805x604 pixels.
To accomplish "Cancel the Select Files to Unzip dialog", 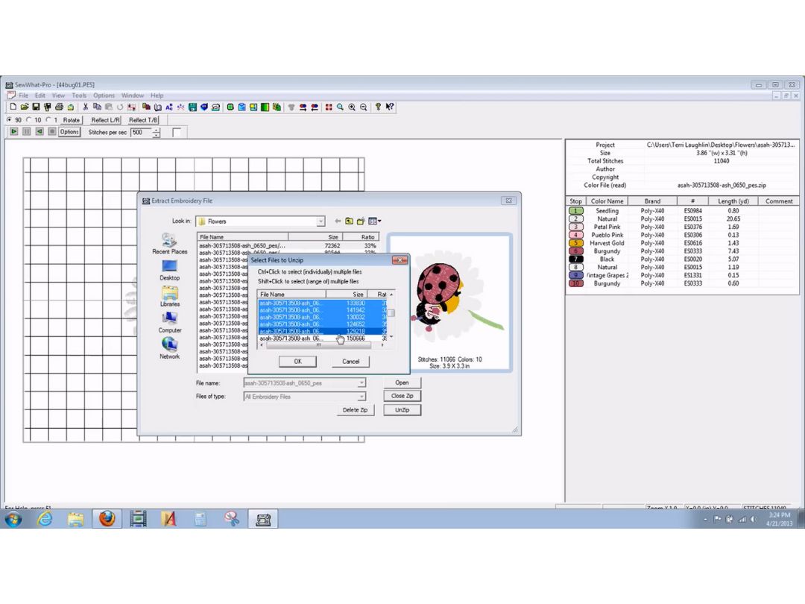I will 350,362.
